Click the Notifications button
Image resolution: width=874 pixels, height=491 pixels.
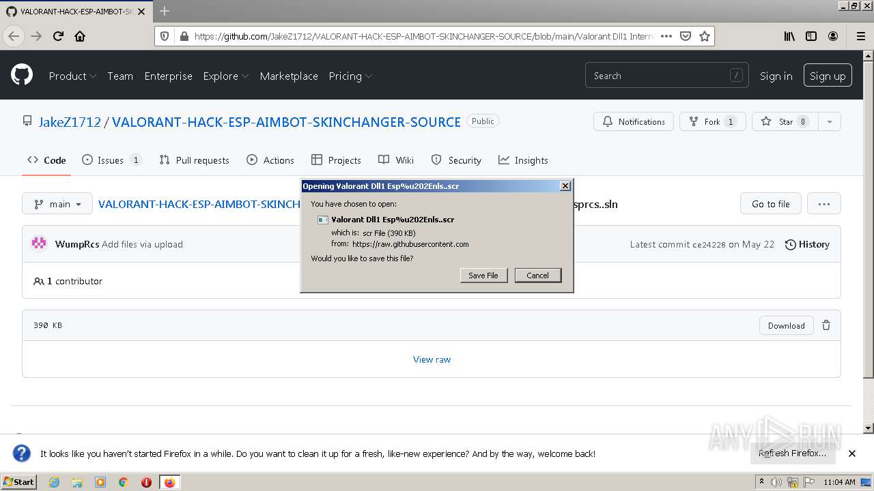[x=634, y=121]
